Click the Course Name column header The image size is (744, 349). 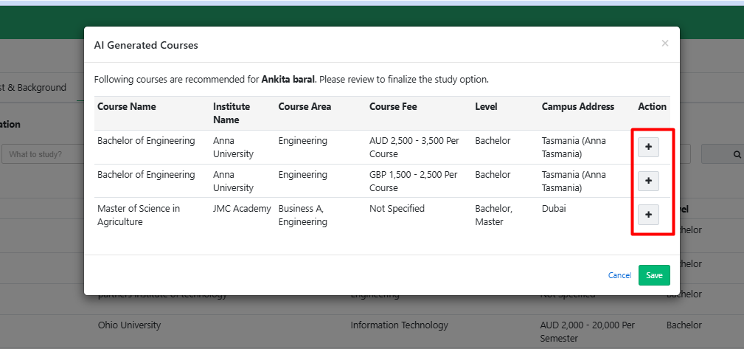[127, 106]
